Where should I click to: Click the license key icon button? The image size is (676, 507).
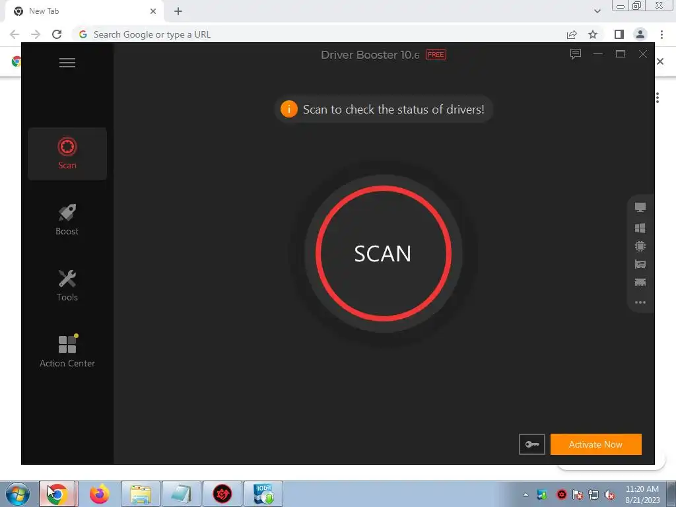[x=532, y=444]
